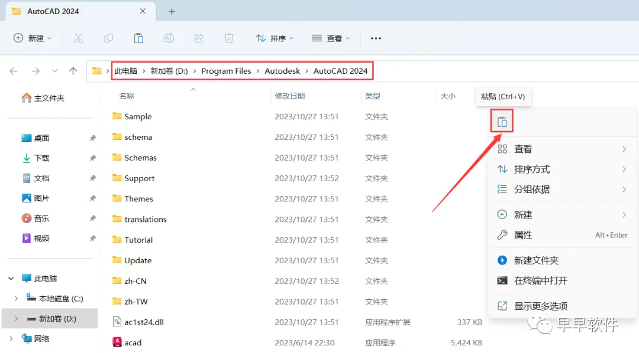Go back with the left arrow
This screenshot has height=353, width=639.
click(x=14, y=71)
